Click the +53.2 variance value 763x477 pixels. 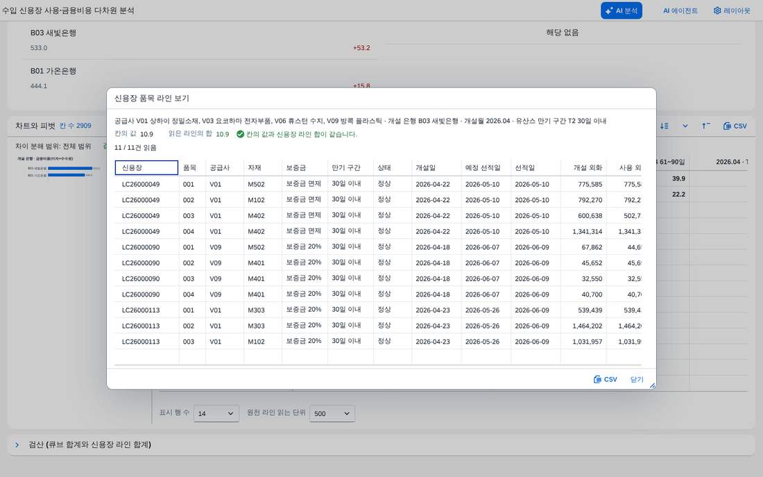coord(361,48)
